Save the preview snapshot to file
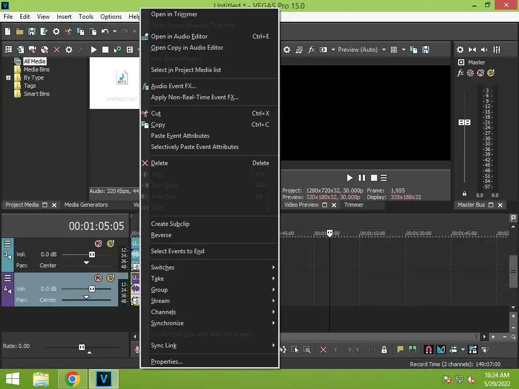The height and width of the screenshot is (389, 519). pos(426,50)
